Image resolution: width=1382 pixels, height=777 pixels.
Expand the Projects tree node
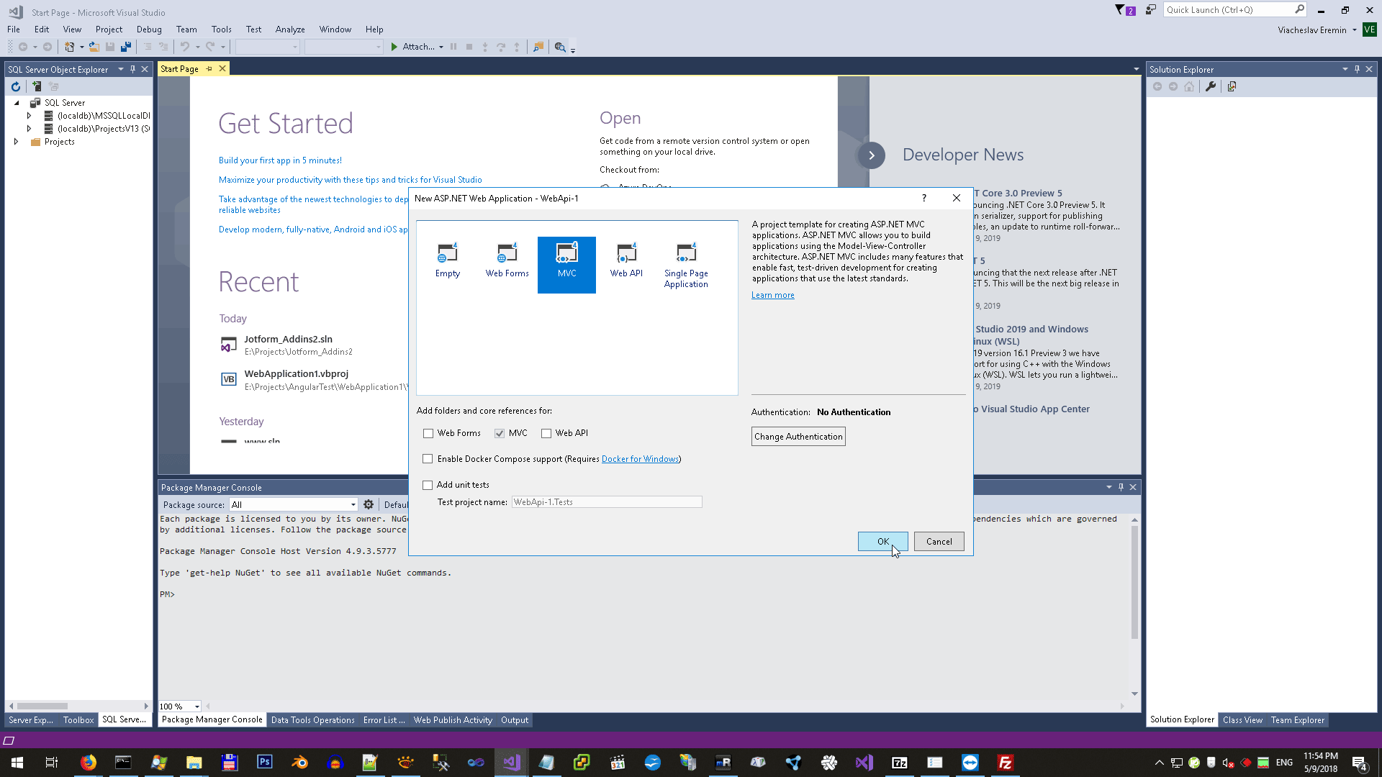pos(16,142)
